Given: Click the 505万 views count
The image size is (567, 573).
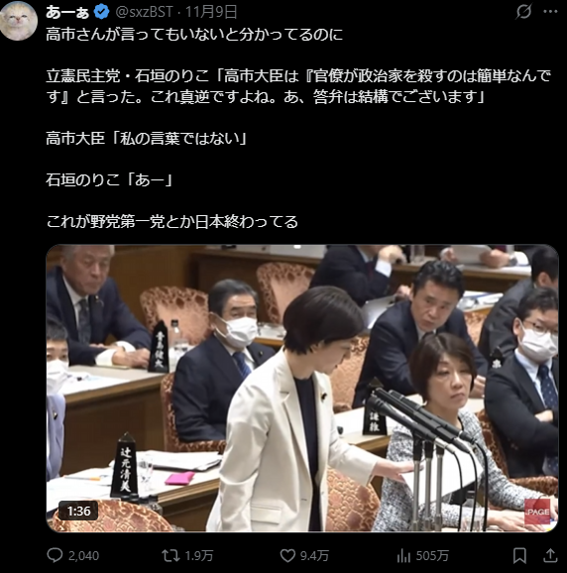Looking at the screenshot, I should coord(432,556).
